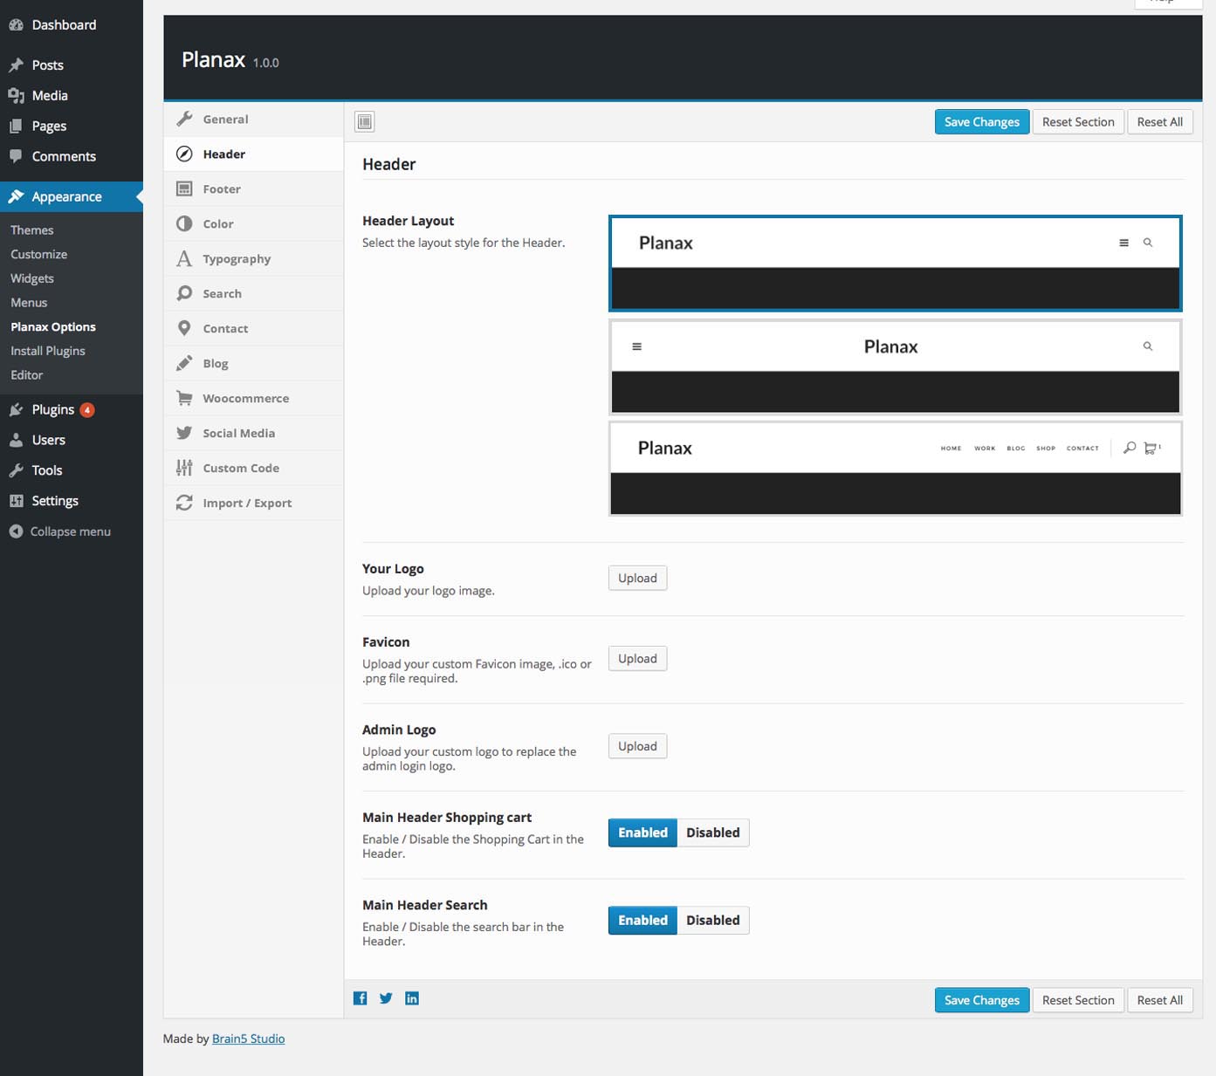Image resolution: width=1216 pixels, height=1076 pixels.
Task: Disable the Main Header Shopping cart
Action: [712, 833]
